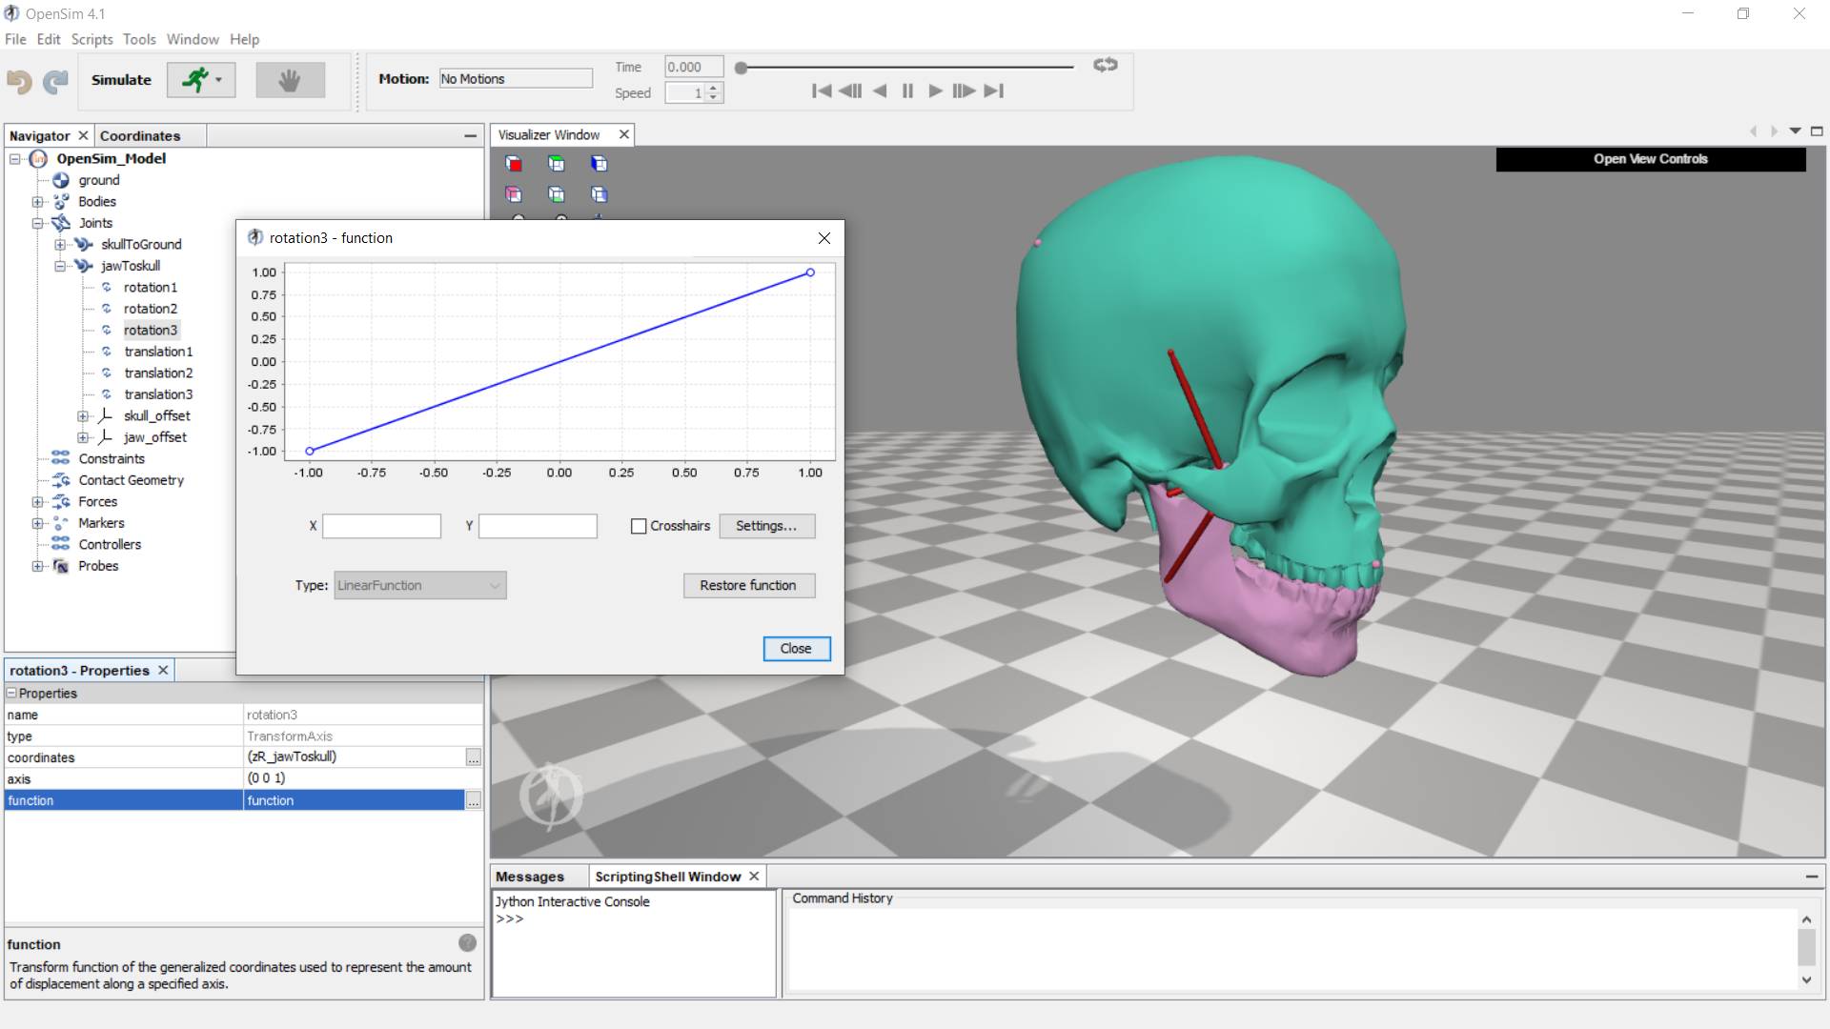Screen dimensions: 1830x1029
Task: Click the Constraints chain icon in Navigator
Action: click(x=61, y=458)
